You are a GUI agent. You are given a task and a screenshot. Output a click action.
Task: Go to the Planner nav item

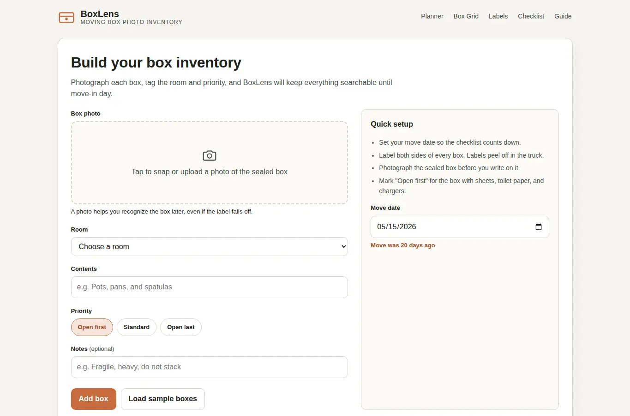coord(432,16)
